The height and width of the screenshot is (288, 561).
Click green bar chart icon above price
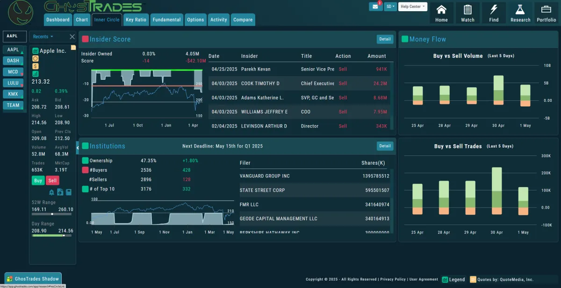[35, 74]
